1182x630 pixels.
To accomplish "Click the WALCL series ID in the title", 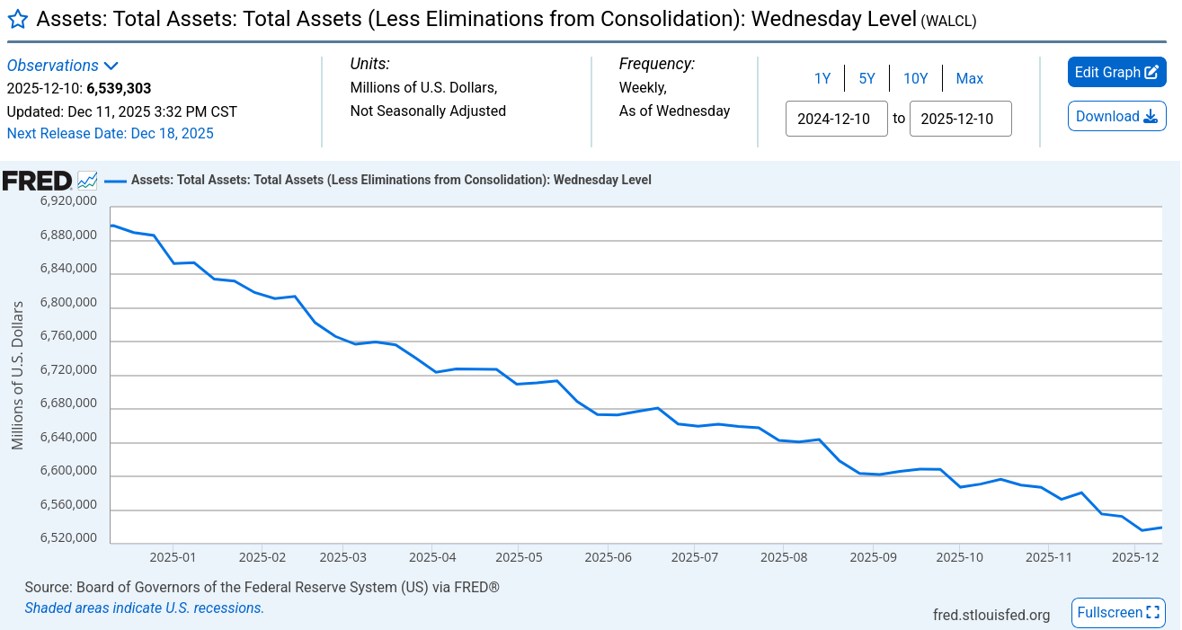I will (948, 21).
